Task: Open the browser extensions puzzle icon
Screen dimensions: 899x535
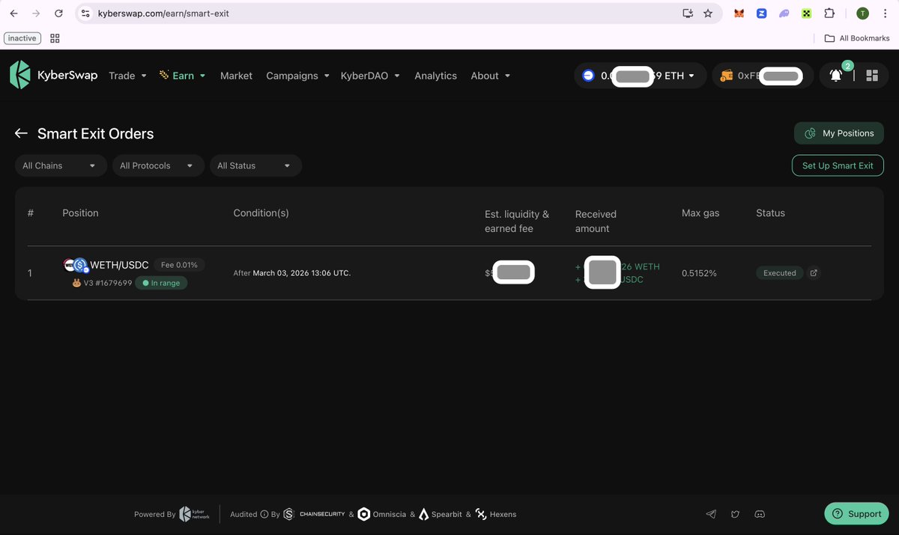Action: (829, 13)
